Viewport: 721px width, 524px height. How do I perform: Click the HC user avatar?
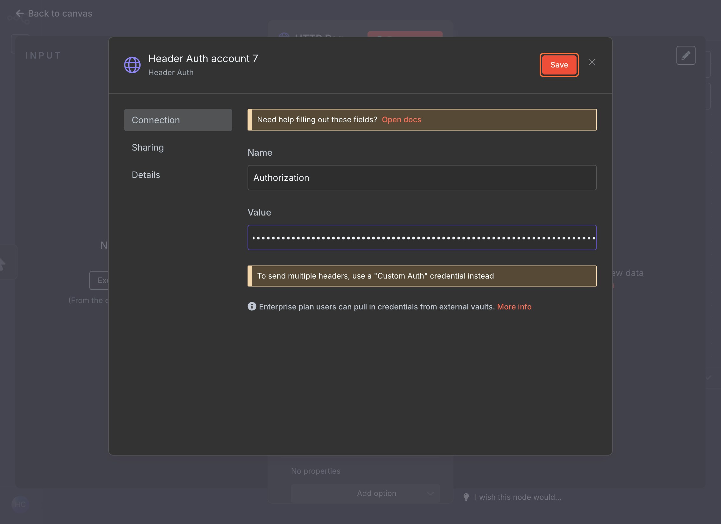[x=20, y=504]
